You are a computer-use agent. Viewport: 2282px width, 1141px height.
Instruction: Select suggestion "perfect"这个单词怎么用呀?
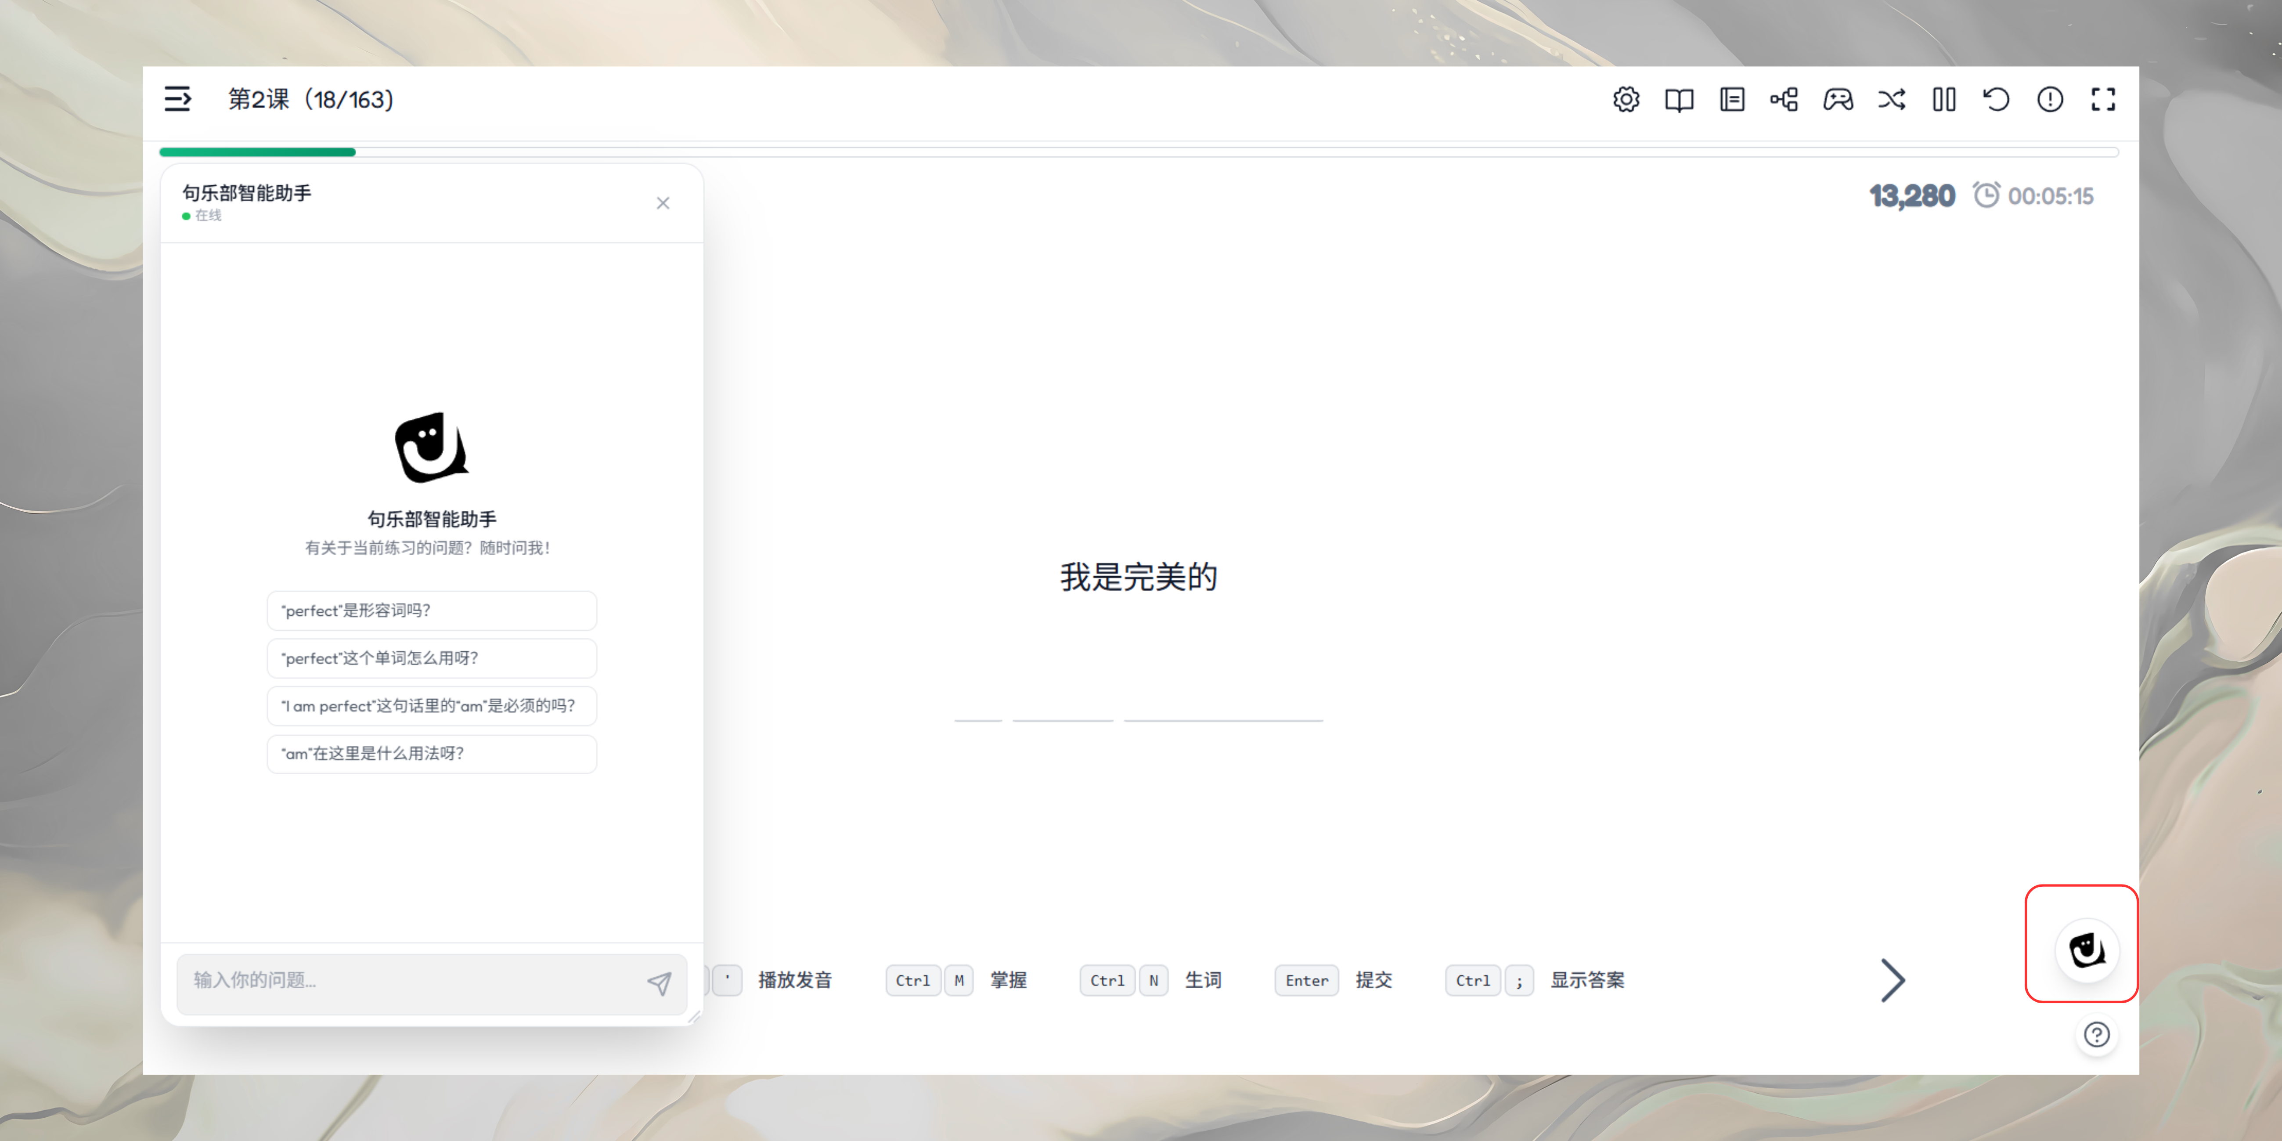(x=432, y=658)
